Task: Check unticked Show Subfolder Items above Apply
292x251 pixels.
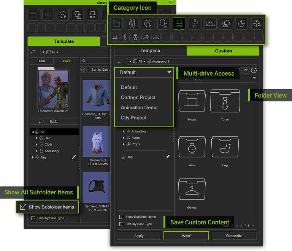Action: (x=121, y=217)
